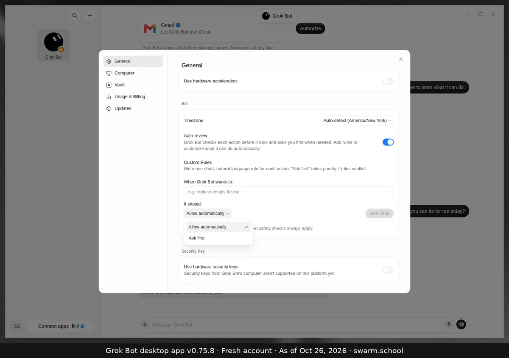Screen dimensions: 509x358
Task: Click the Gmail verified badge icon
Action: pos(179,25)
